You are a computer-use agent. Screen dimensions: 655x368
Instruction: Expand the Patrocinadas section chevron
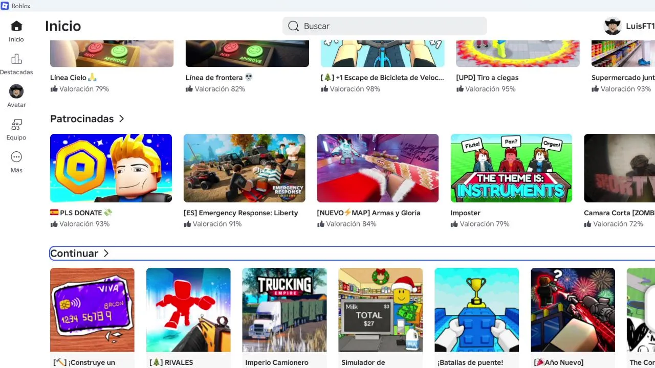pos(121,119)
